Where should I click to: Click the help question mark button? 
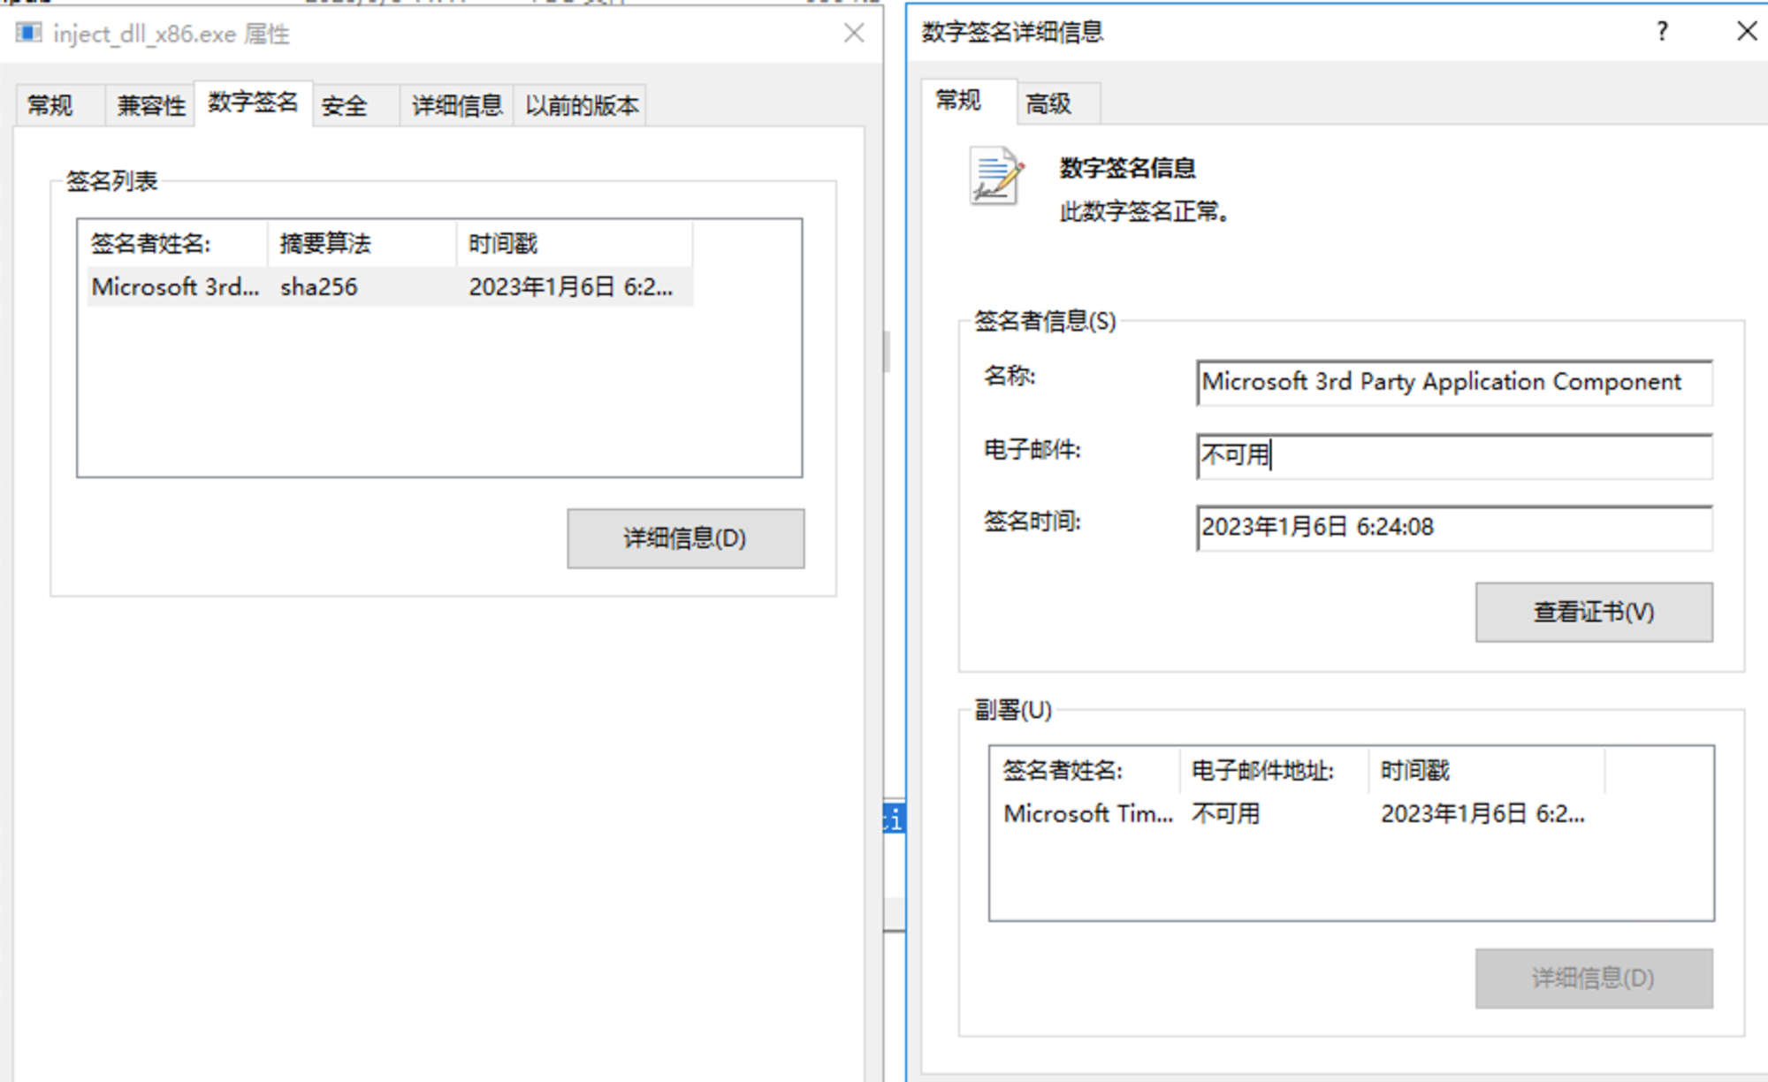[1662, 32]
